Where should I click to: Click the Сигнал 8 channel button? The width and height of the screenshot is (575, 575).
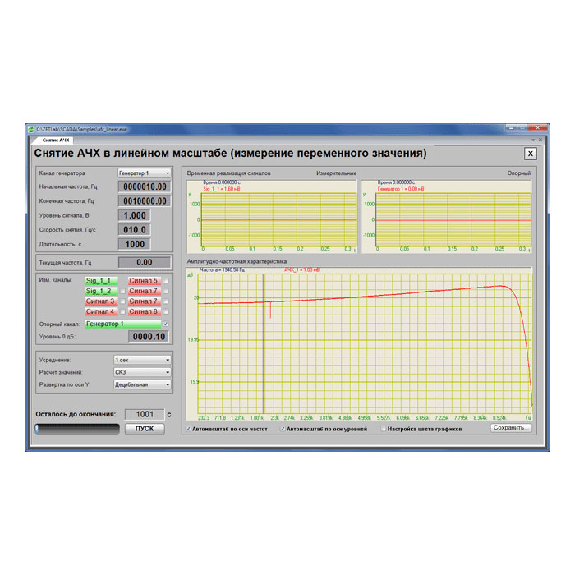(x=145, y=311)
